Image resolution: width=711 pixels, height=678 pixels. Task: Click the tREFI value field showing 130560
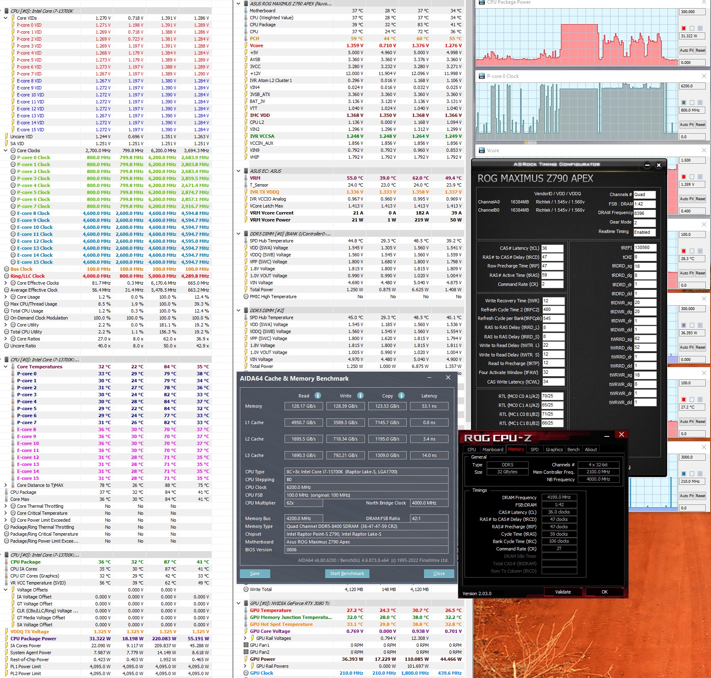(x=645, y=247)
